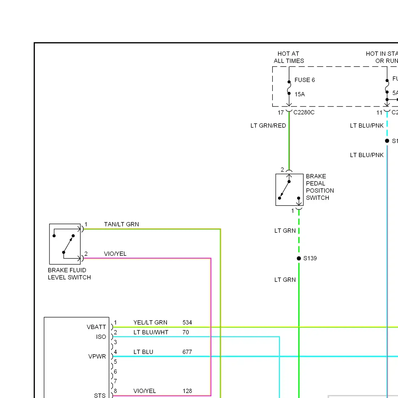Click the splice dot on the LT BLU/PNK wire
Viewport: 398px width, 398px height.
tap(387, 141)
